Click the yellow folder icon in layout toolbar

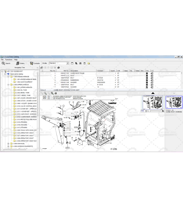(89, 63)
